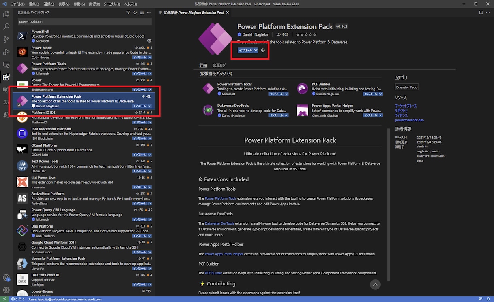Open the ファイル menu
The height and width of the screenshot is (302, 494).
coord(17,4)
